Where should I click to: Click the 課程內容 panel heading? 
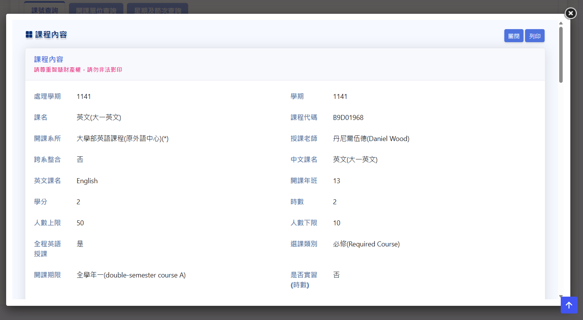49,59
